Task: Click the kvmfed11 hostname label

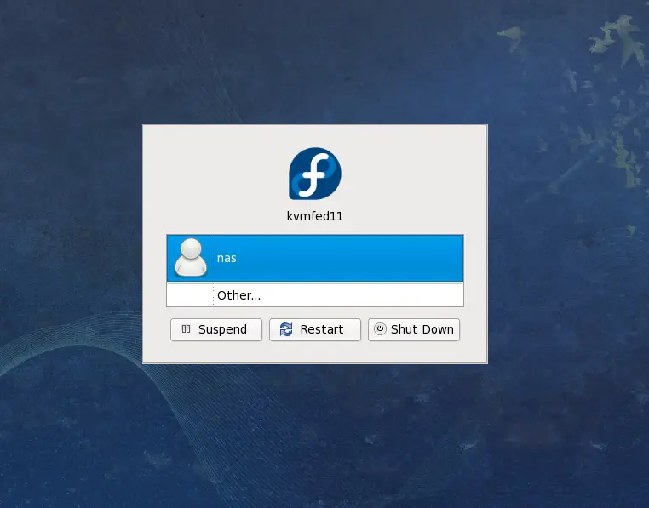Action: pos(315,216)
